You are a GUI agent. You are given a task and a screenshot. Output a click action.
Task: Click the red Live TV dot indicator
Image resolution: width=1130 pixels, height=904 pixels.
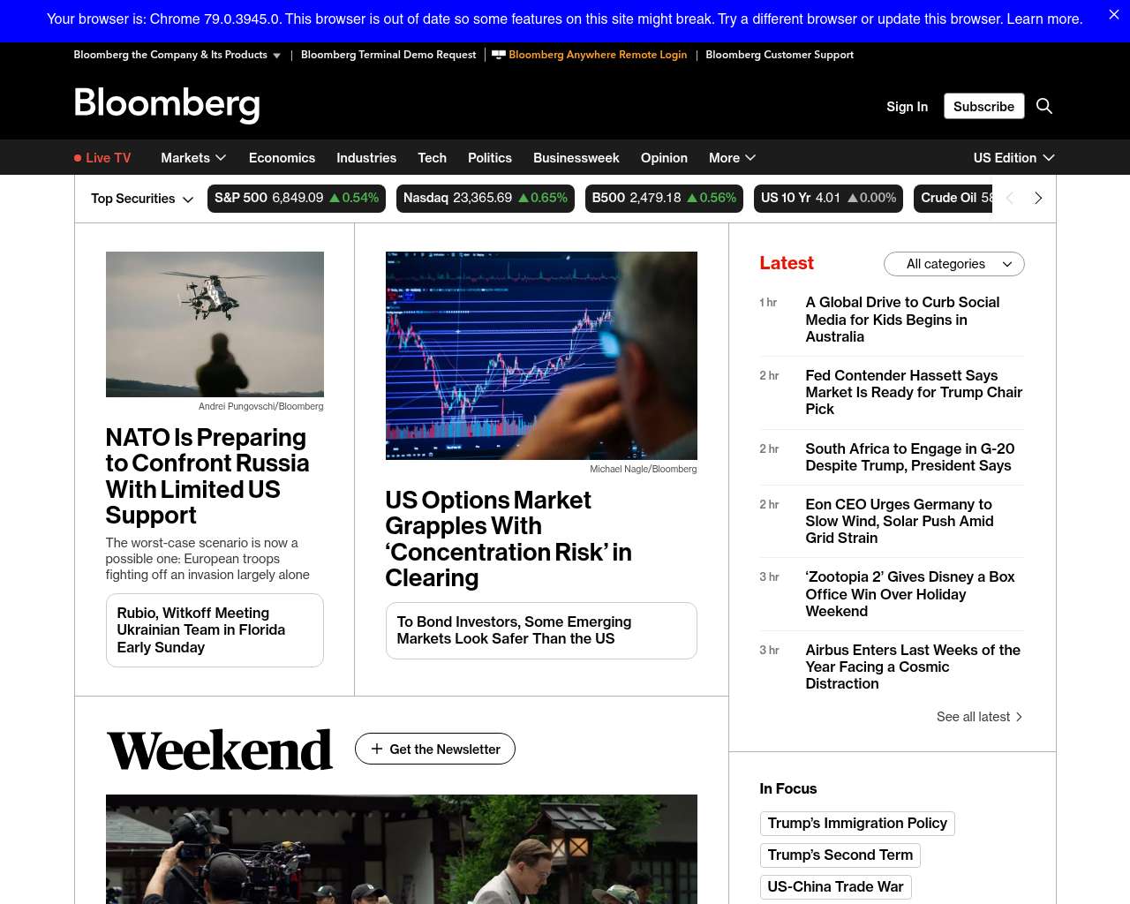pyautogui.click(x=78, y=158)
